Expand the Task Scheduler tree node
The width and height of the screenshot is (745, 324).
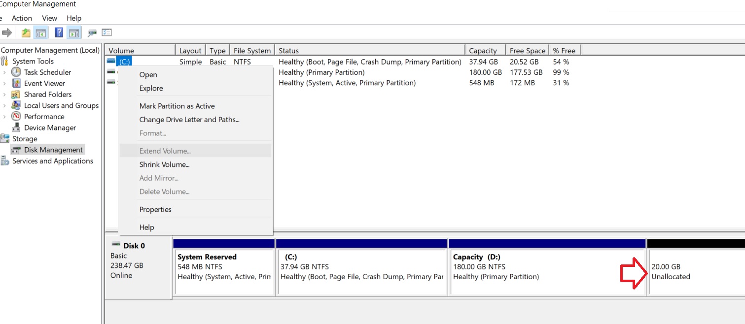click(x=4, y=72)
